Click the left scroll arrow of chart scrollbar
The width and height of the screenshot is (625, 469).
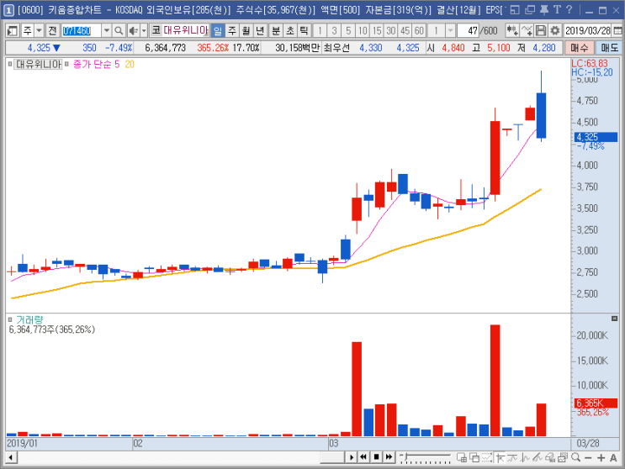point(11,457)
